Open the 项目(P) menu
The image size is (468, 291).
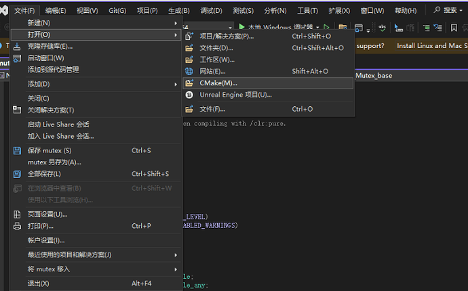[147, 11]
